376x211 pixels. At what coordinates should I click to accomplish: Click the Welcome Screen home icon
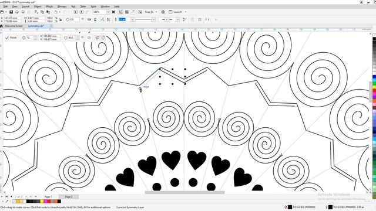point(1,26)
